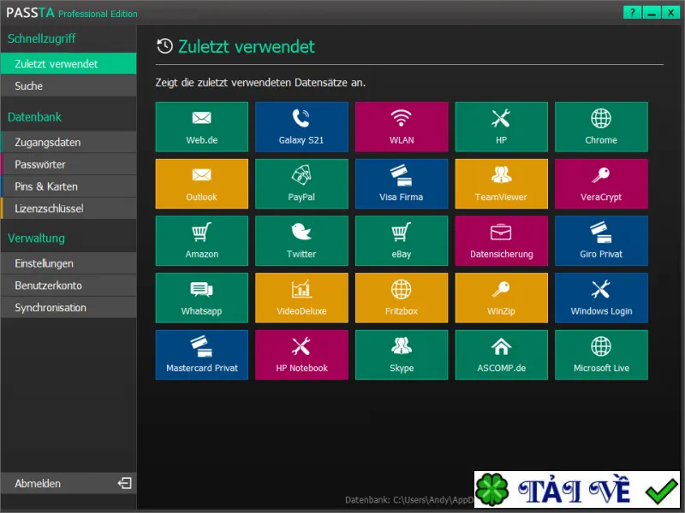
Task: Open the Fritzbox globe tile
Action: pyautogui.click(x=402, y=298)
